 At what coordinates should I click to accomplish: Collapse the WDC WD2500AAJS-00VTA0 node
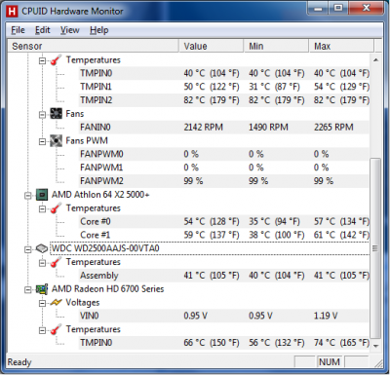[28, 249]
